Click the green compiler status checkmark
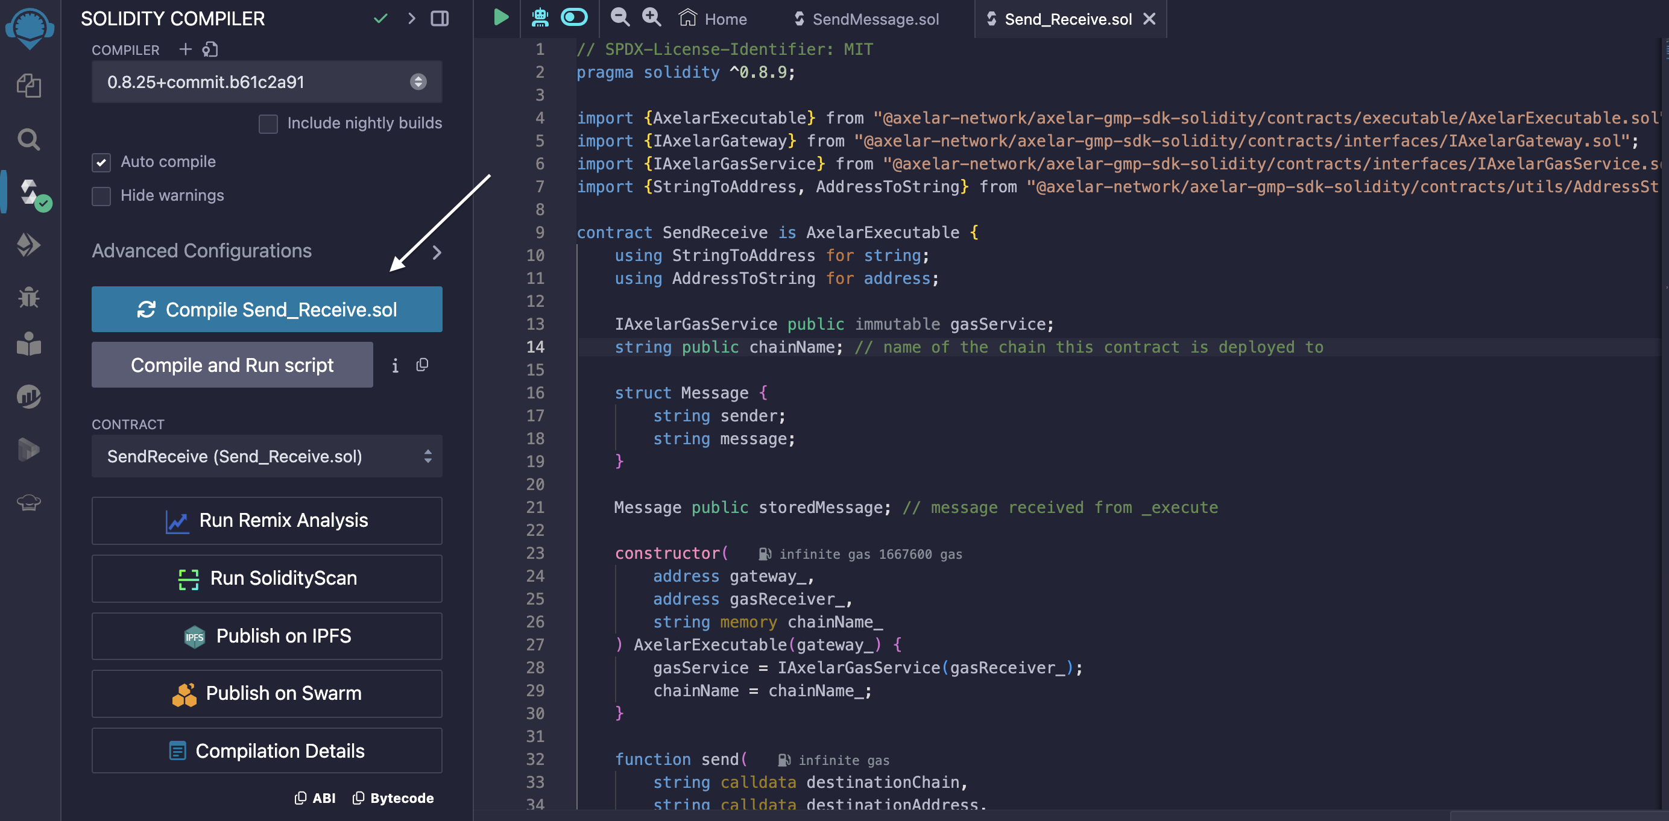 click(x=380, y=19)
